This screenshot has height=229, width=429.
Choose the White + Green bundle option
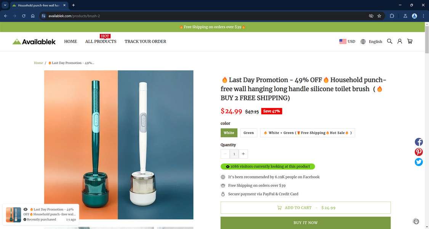tap(307, 133)
